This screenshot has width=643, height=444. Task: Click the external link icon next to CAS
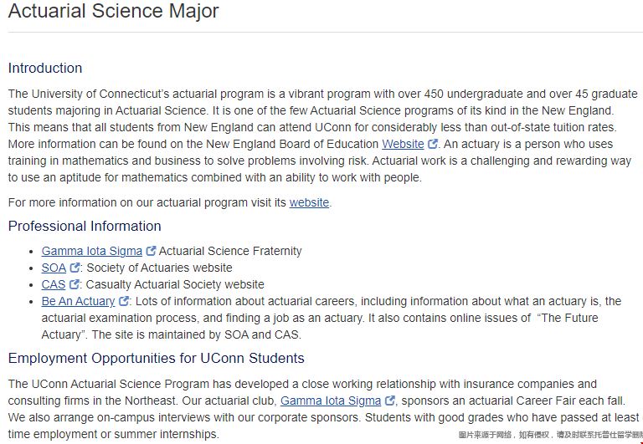pyautogui.click(x=74, y=284)
